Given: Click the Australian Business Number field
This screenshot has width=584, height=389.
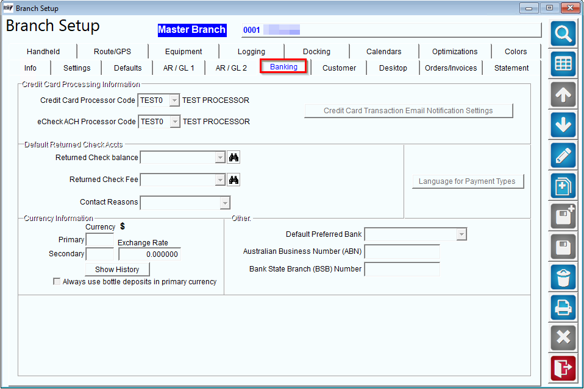Looking at the screenshot, I should click(402, 251).
